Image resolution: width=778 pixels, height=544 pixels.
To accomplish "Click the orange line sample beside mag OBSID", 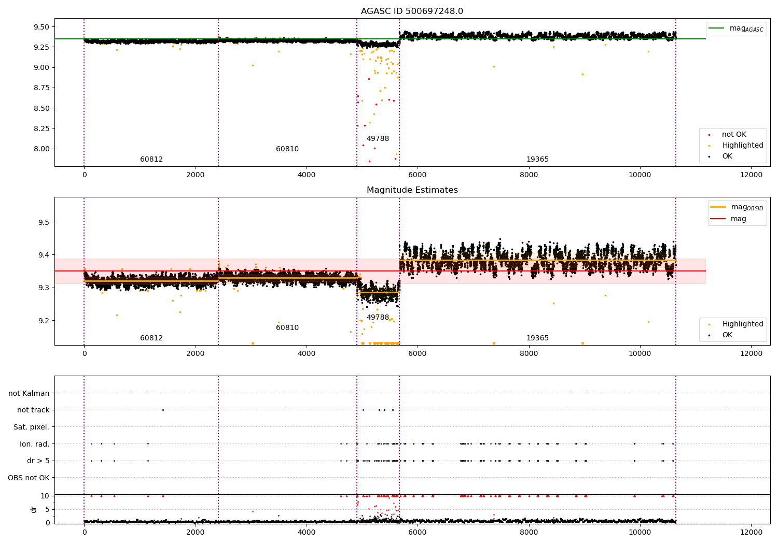I will [x=718, y=207].
